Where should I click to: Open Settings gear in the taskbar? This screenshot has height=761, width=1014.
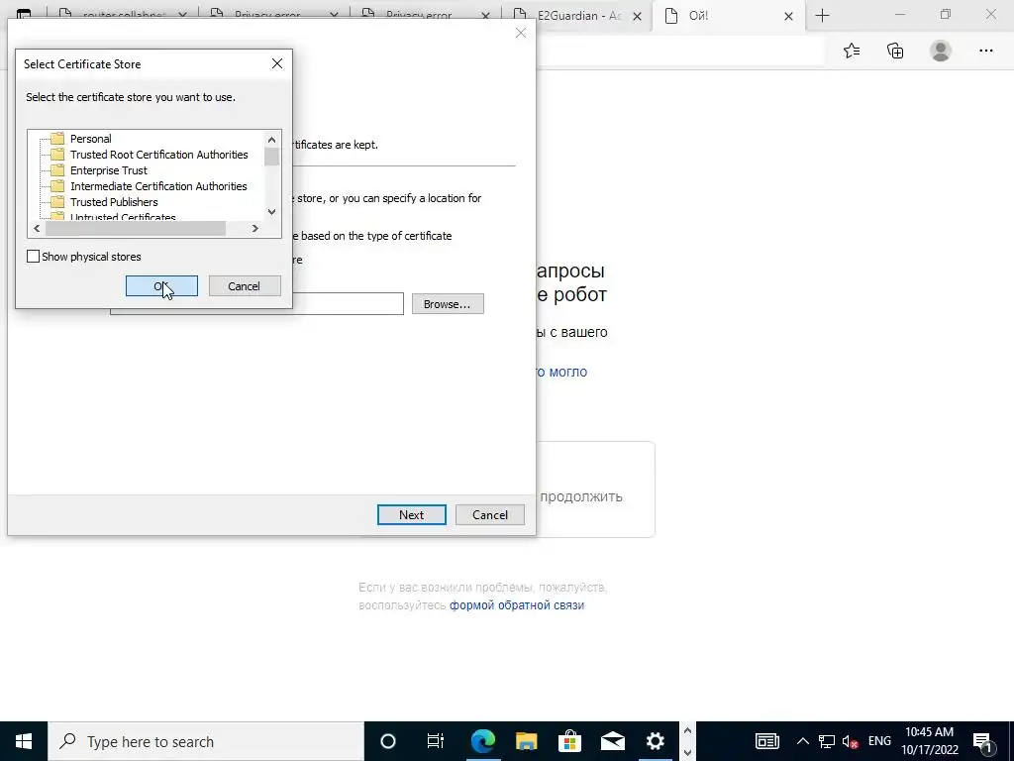click(656, 741)
